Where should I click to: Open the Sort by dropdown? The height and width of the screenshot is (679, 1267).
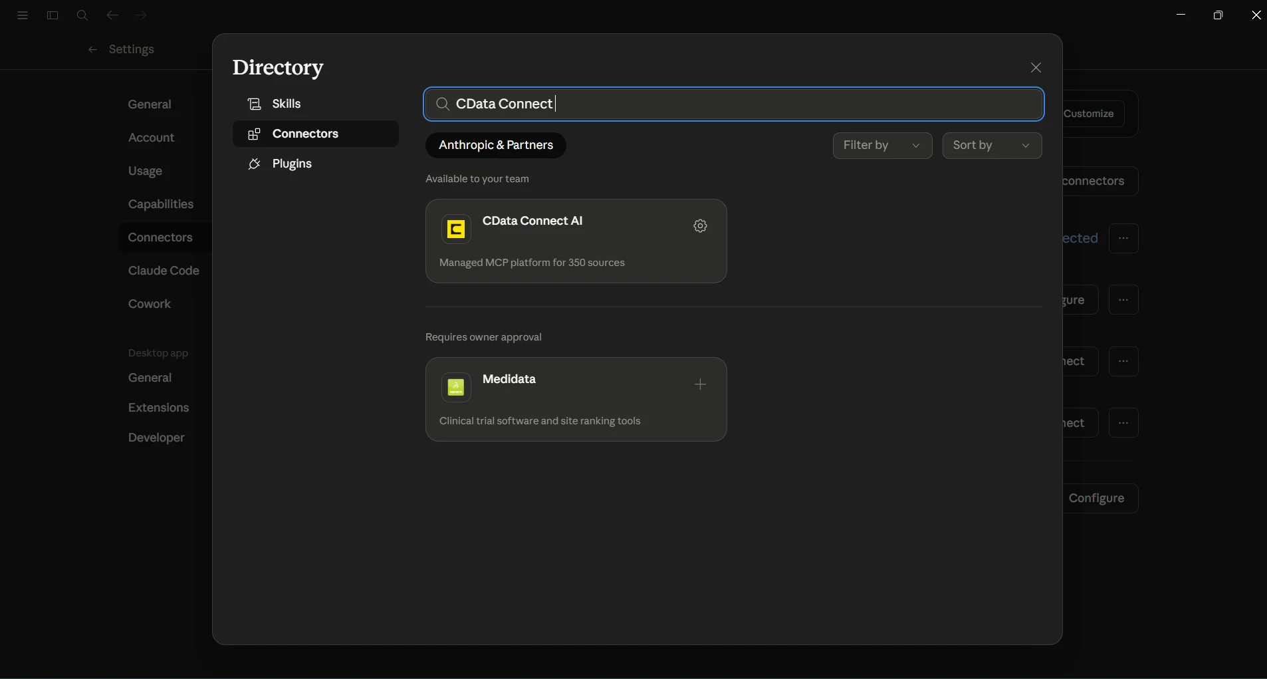[x=992, y=146]
